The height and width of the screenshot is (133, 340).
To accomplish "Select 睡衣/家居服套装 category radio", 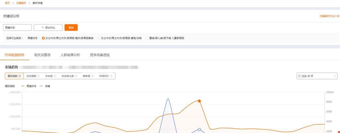I will (43, 38).
